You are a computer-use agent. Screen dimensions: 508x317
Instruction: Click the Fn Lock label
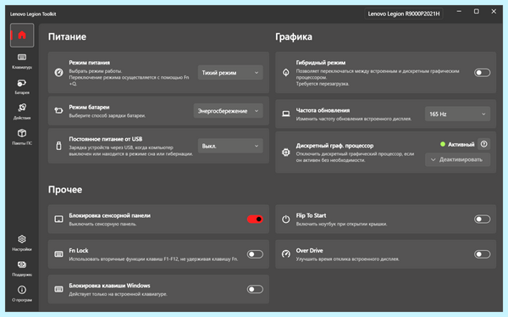tap(79, 251)
